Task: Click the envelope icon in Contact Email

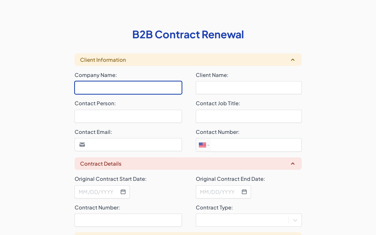Action: (x=82, y=145)
